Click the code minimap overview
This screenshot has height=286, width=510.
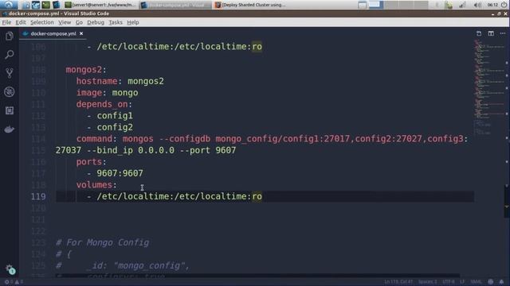488,87
